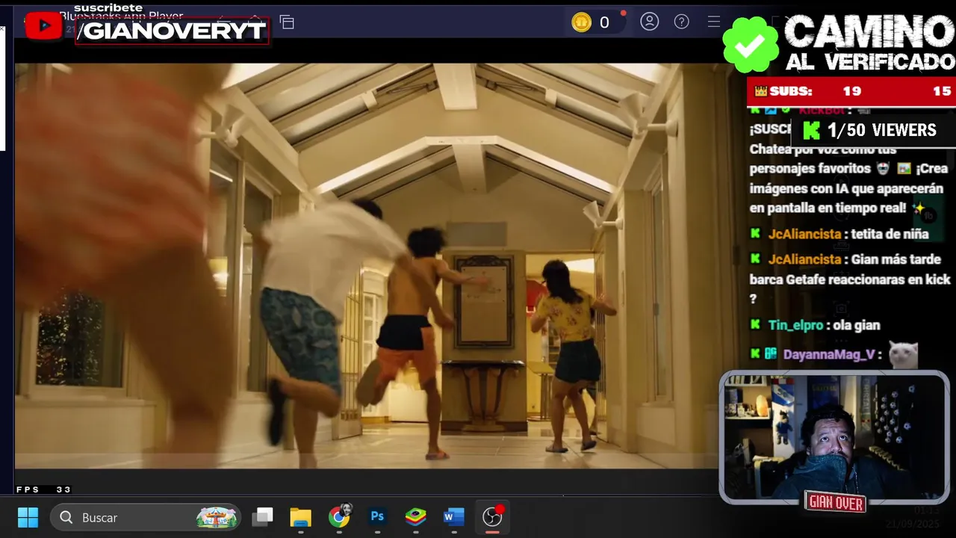Viewport: 956px width, 538px height.
Task: Switch to Photoshop from the taskbar
Action: (377, 516)
